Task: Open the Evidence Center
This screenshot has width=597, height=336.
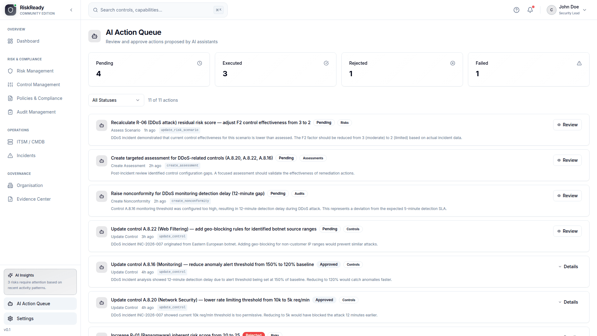Action: point(34,199)
